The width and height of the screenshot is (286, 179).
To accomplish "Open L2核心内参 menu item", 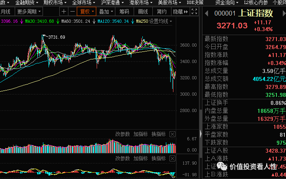I will pyautogui.click(x=256, y=2).
